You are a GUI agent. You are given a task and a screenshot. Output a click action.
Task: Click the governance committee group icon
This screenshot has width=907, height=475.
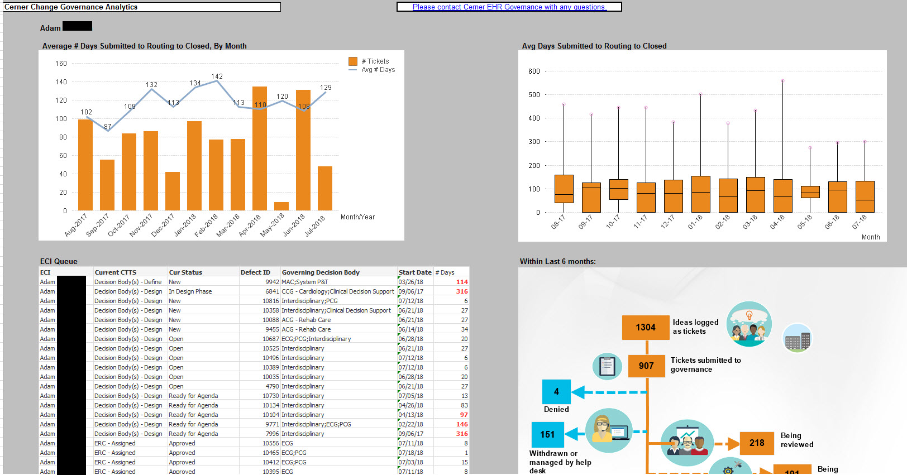pos(687,443)
